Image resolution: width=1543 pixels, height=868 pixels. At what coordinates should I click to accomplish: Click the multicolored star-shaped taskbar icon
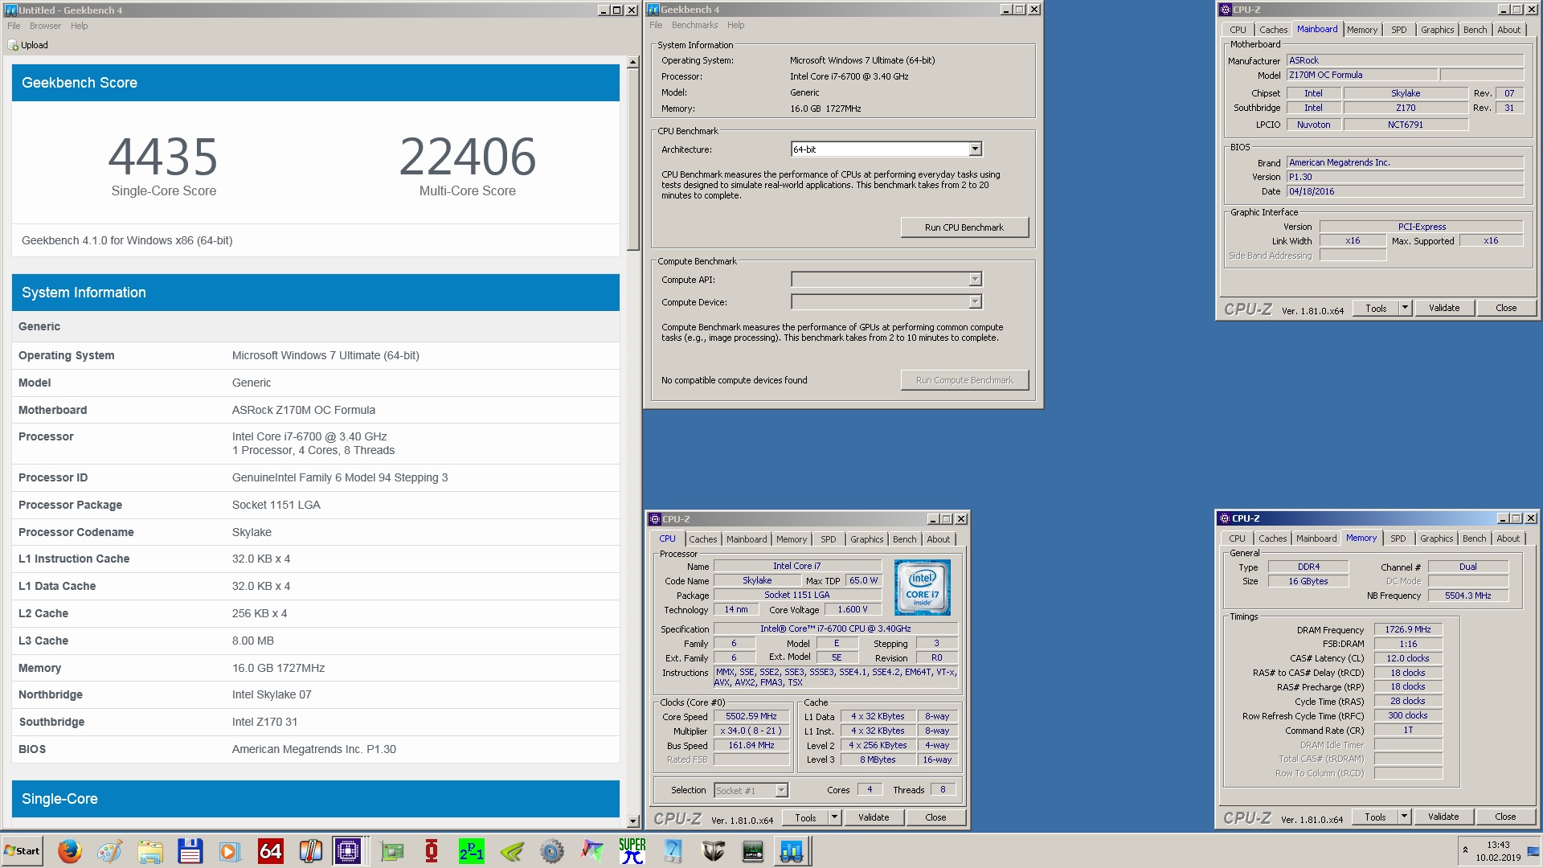pyautogui.click(x=592, y=851)
